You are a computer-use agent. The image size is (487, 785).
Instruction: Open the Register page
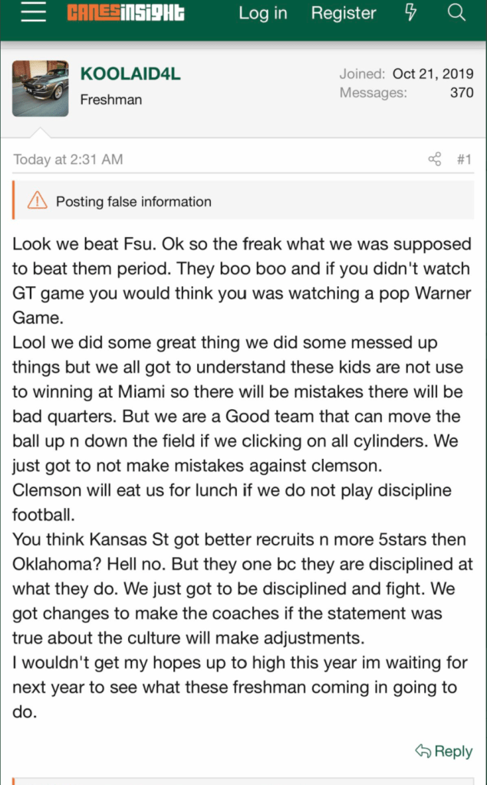pos(344,13)
